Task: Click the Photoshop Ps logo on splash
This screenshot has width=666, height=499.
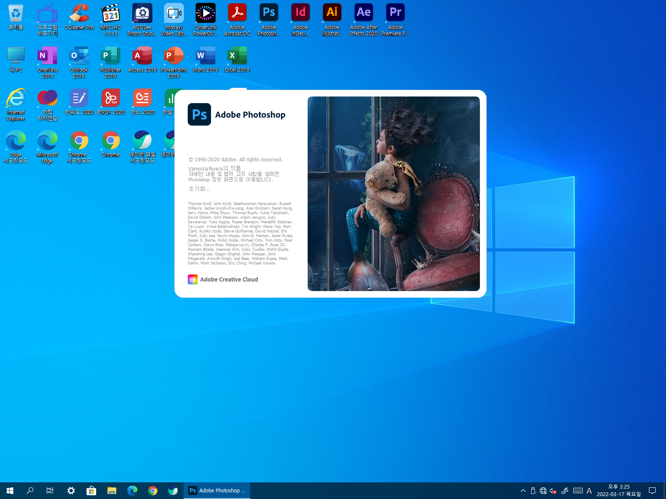Action: click(199, 114)
